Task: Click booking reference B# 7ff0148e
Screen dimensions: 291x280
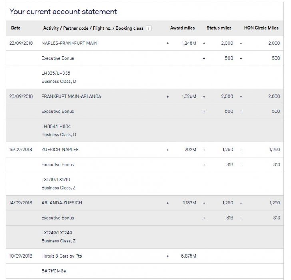Action: click(54, 271)
